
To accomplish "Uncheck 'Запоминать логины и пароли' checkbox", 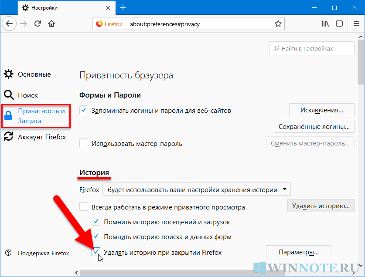I will click(84, 110).
